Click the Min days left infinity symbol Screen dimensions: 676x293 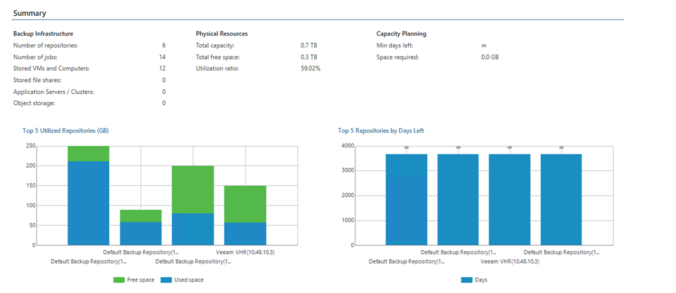tap(484, 46)
